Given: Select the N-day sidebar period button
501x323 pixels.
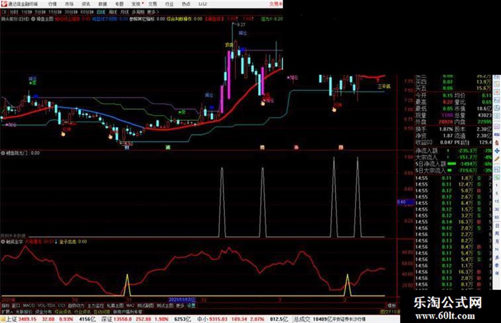Looking at the screenshot, I should tap(497, 249).
